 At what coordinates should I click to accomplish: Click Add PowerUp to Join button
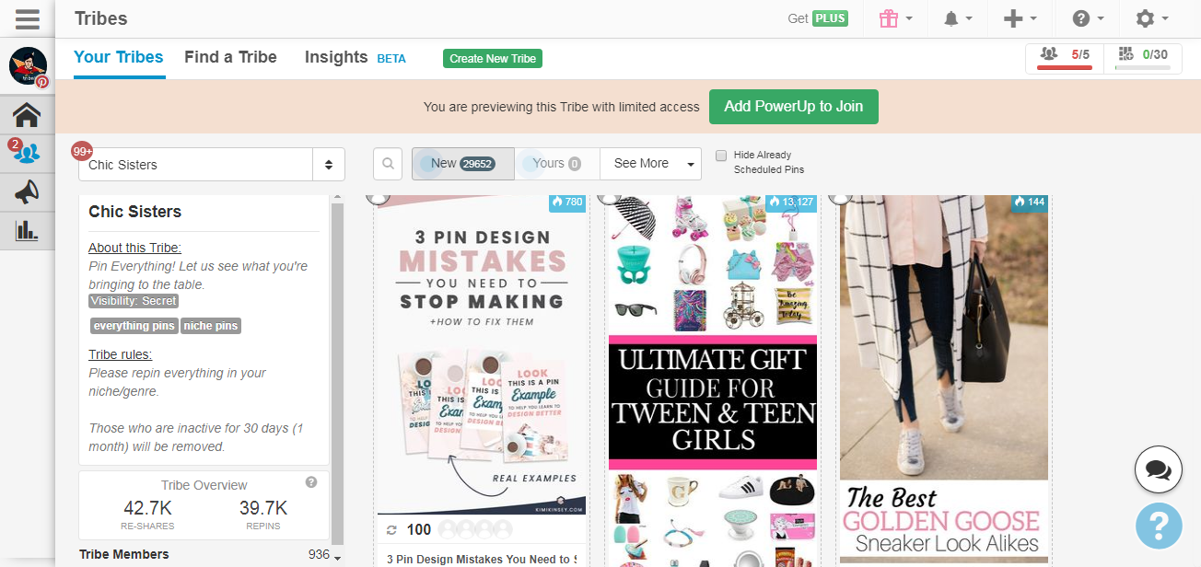pos(793,107)
